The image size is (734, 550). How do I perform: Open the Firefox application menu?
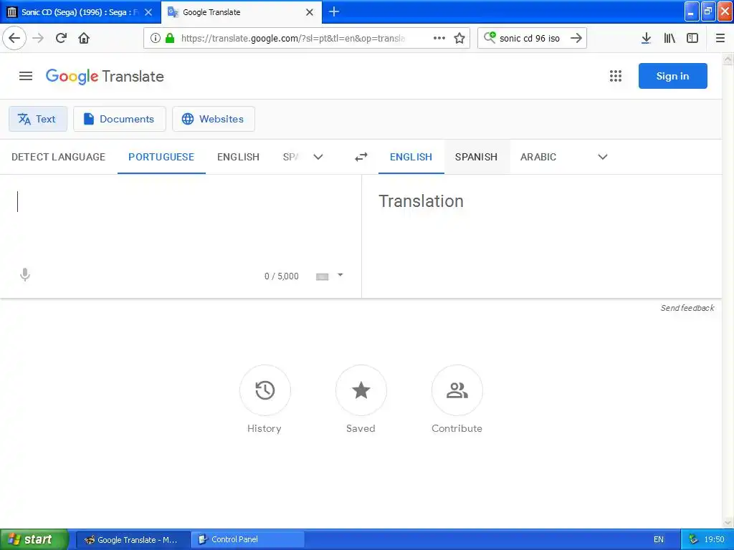[720, 38]
